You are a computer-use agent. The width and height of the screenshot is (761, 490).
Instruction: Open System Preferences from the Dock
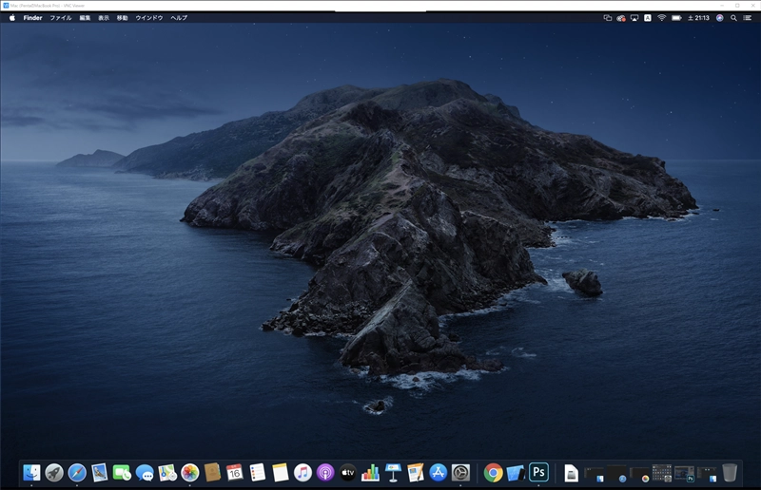pyautogui.click(x=460, y=472)
